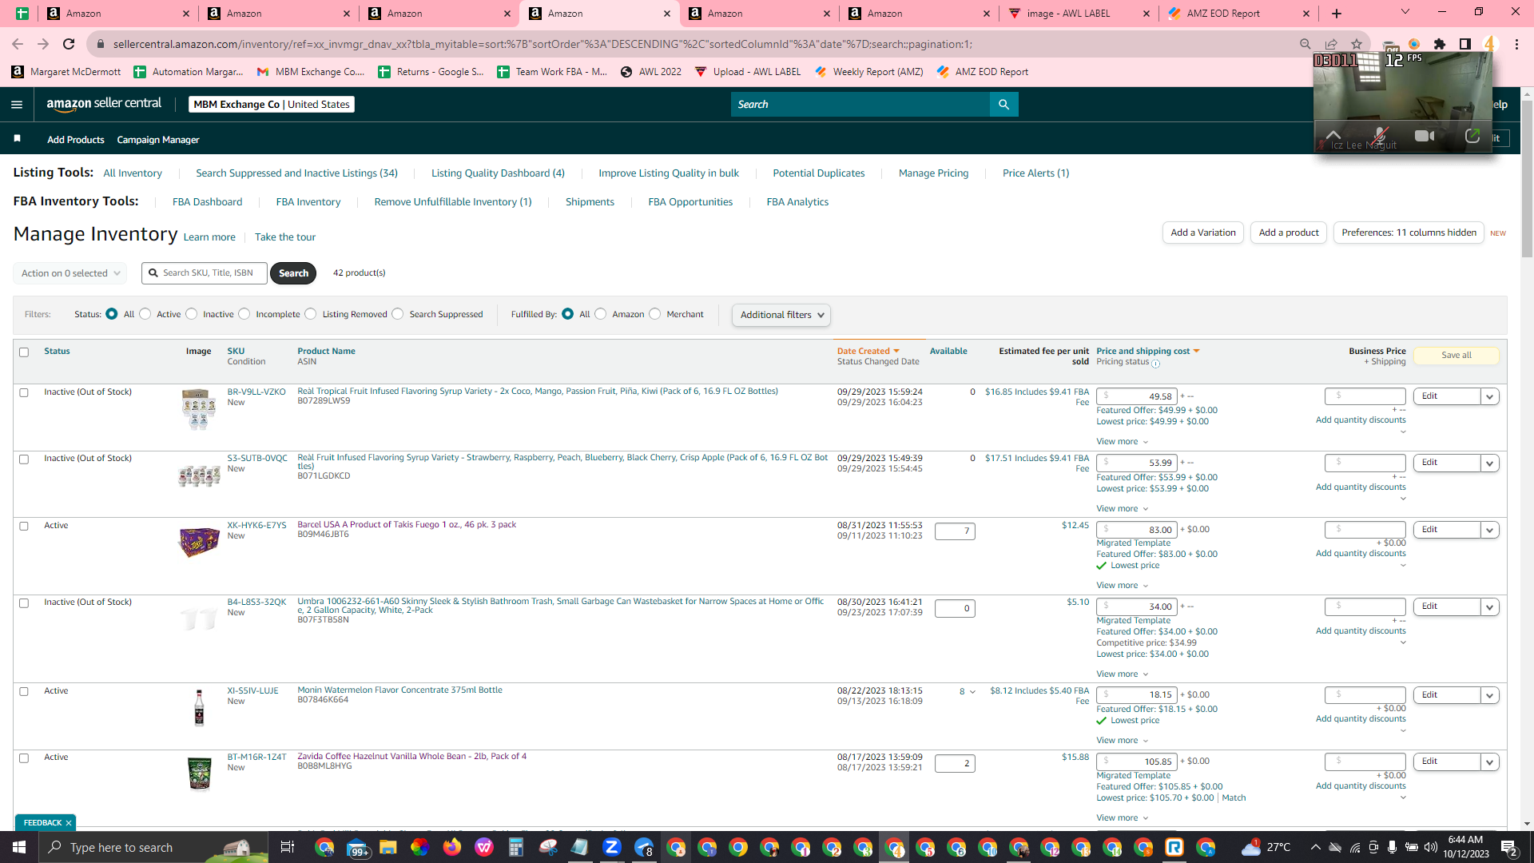This screenshot has height=863, width=1534.
Task: Click the Add a Variation button
Action: [x=1202, y=233]
